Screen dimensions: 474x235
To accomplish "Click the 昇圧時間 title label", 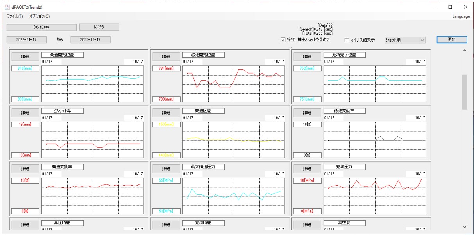I will click(63, 223).
